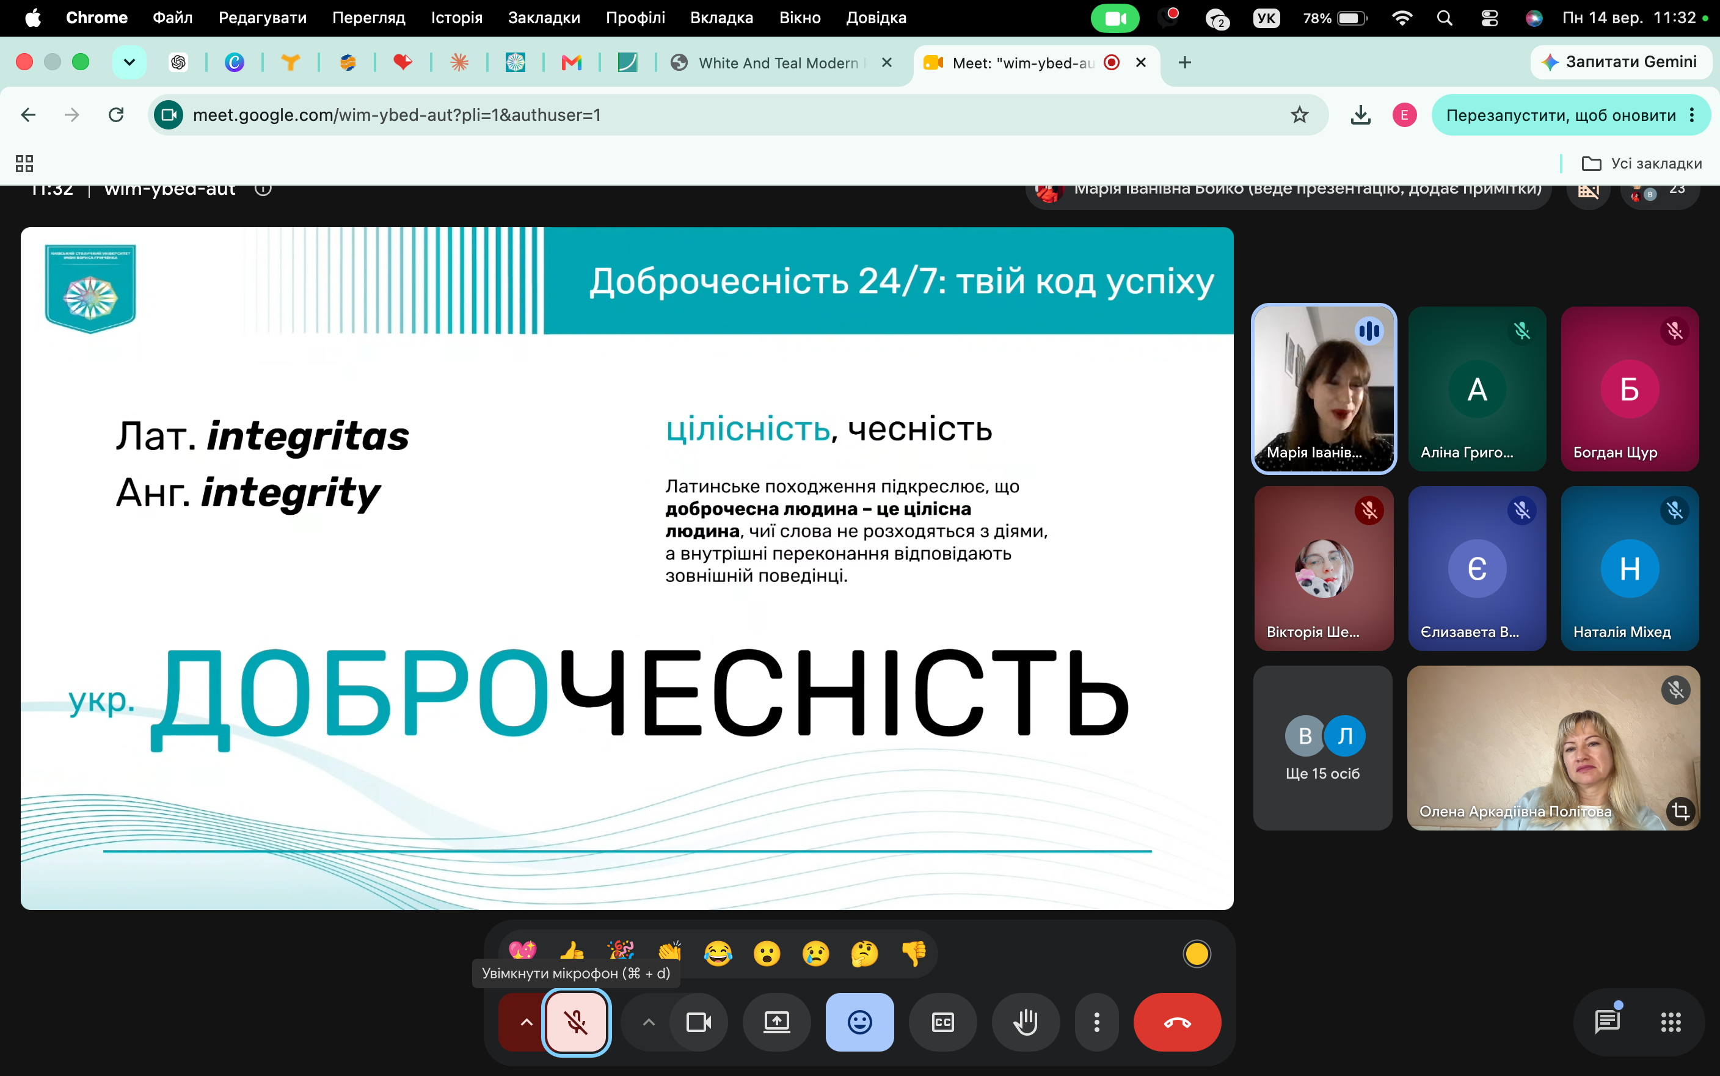Reload the Meet page
Viewport: 1720px width, 1076px height.
[x=116, y=115]
